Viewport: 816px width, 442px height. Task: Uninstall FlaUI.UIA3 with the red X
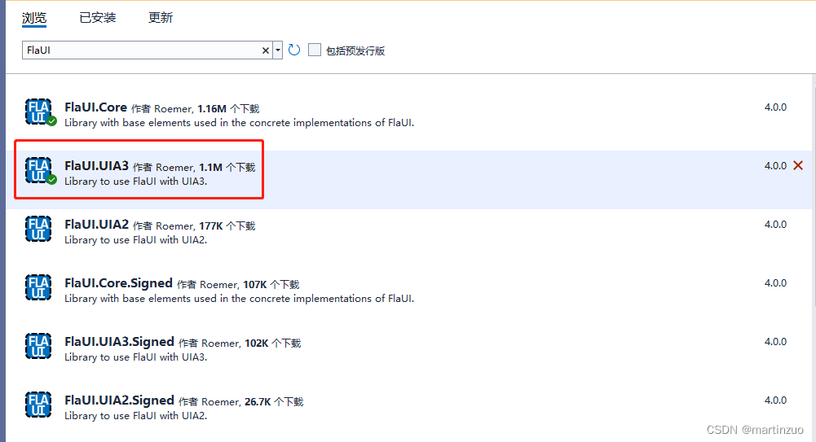[798, 166]
